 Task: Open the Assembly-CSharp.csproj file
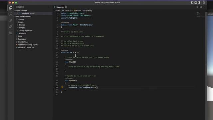[x=28, y=45]
